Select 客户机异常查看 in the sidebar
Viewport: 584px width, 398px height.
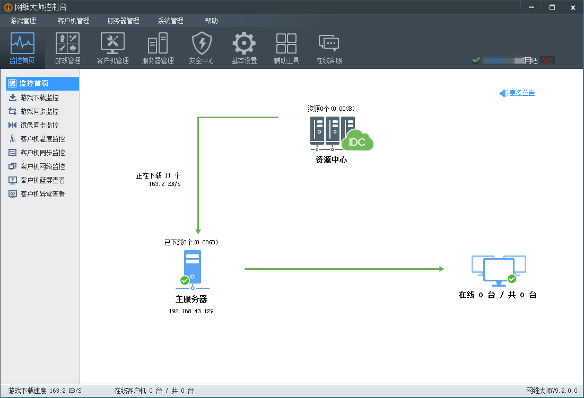pos(42,194)
